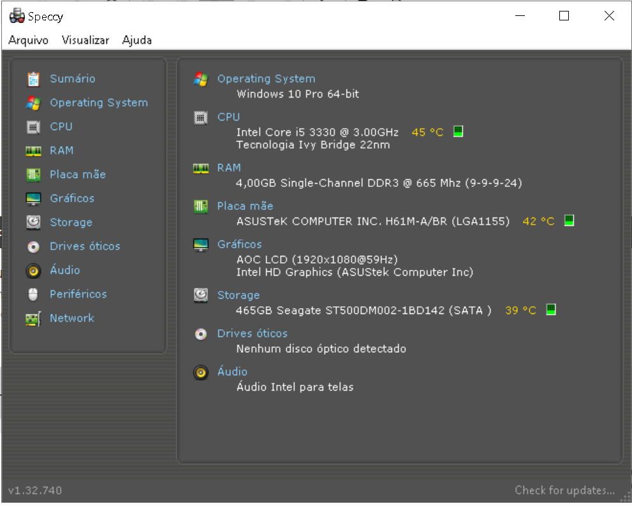Open Storage section in sidebar
The height and width of the screenshot is (506, 632).
[x=71, y=222]
